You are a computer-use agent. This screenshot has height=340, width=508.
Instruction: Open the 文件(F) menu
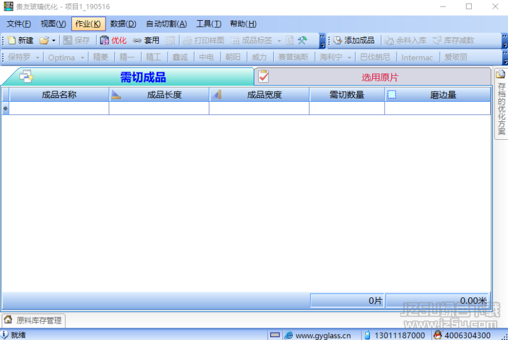point(19,24)
